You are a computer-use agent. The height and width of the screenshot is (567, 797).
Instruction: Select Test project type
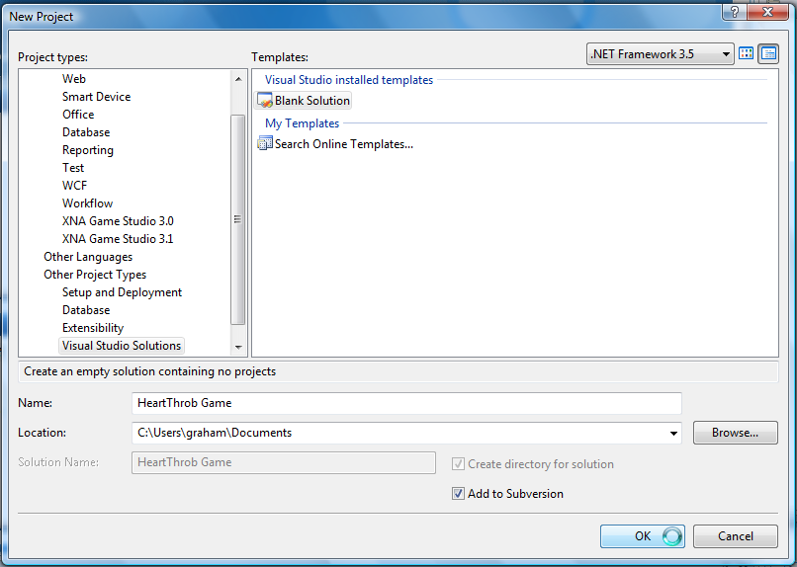point(73,168)
